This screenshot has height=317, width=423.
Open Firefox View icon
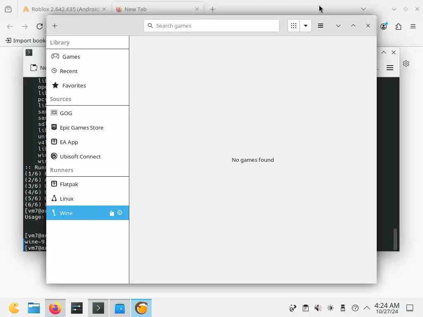(x=8, y=9)
